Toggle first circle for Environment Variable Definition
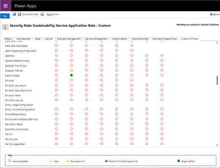Screen dimensions: 220x168 (56, 119)
